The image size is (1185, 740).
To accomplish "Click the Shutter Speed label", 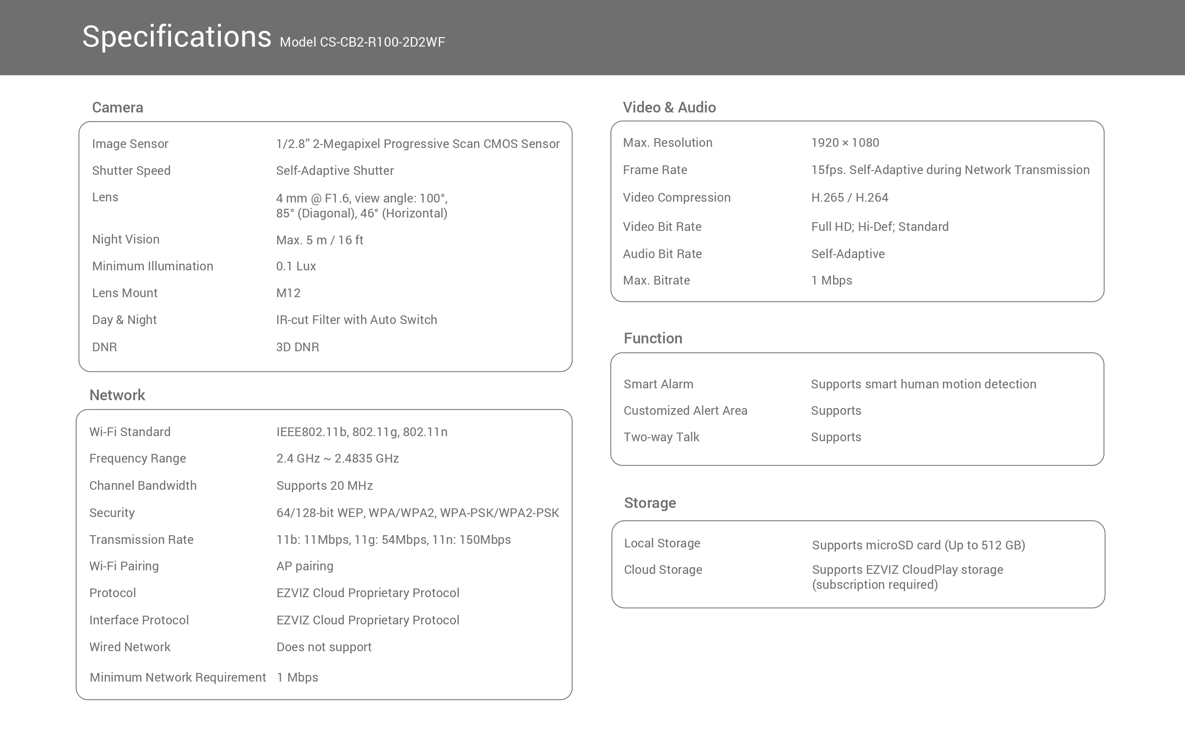I will pos(131,170).
